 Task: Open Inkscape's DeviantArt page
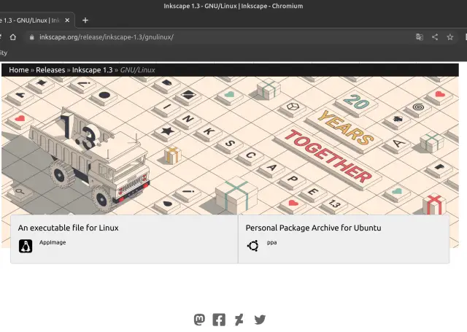(x=239, y=320)
